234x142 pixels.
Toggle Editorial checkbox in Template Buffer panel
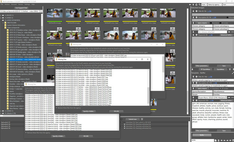click(x=227, y=83)
